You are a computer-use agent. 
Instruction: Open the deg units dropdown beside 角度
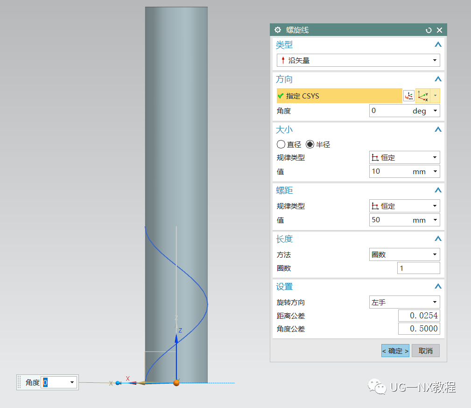coord(435,111)
